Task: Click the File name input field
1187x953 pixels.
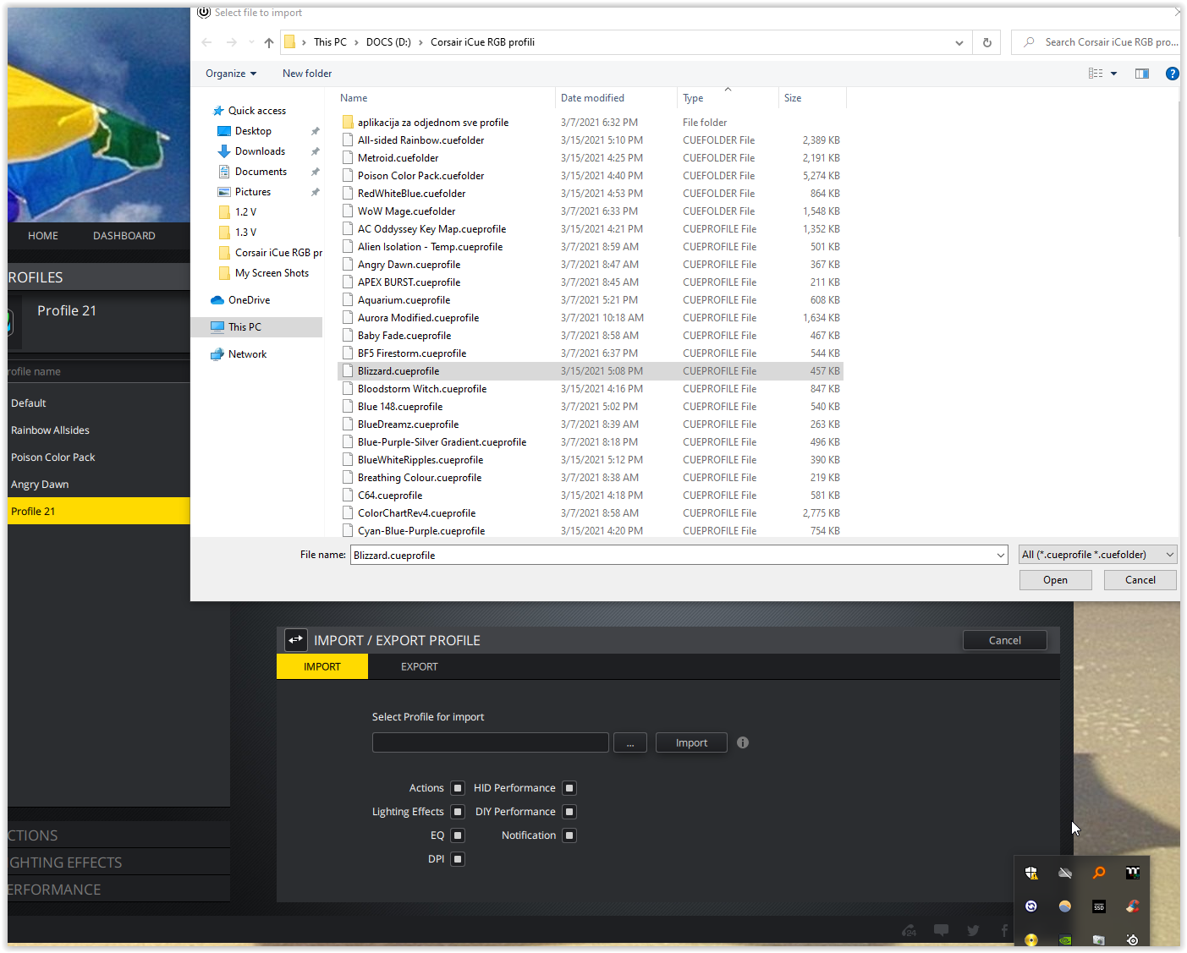Action: click(673, 556)
